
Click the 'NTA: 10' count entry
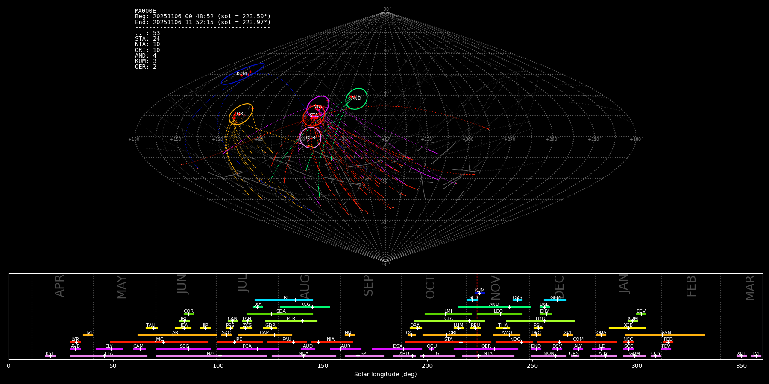pos(147,44)
